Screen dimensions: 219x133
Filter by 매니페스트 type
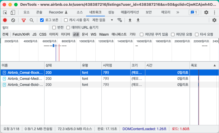pos(119,34)
